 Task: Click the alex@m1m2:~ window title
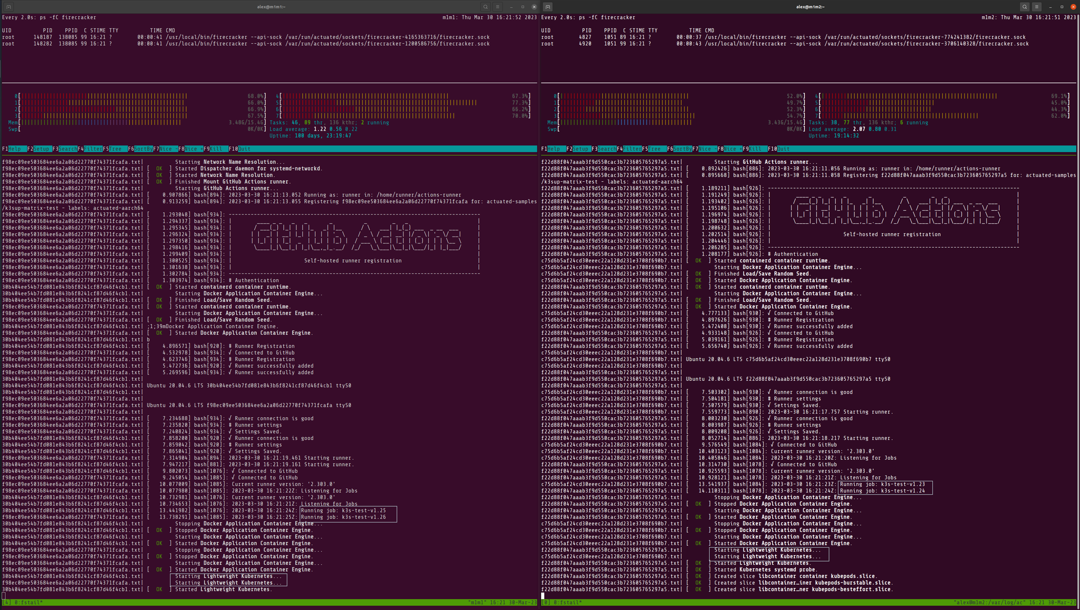(811, 7)
